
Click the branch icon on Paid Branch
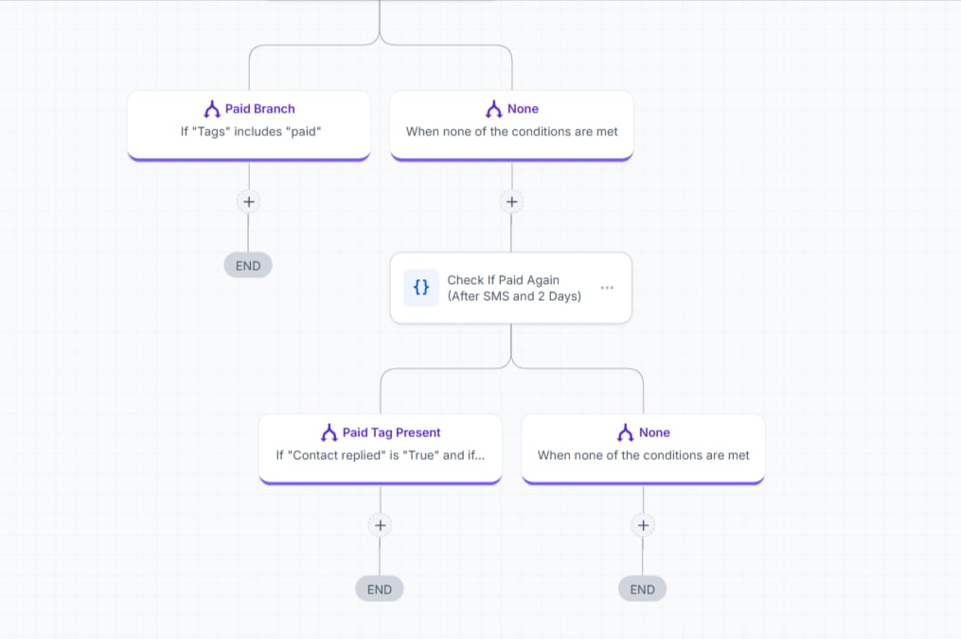212,109
